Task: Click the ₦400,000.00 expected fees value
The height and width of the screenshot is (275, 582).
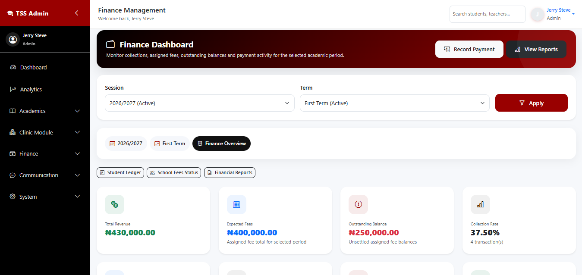Action: coord(252,233)
